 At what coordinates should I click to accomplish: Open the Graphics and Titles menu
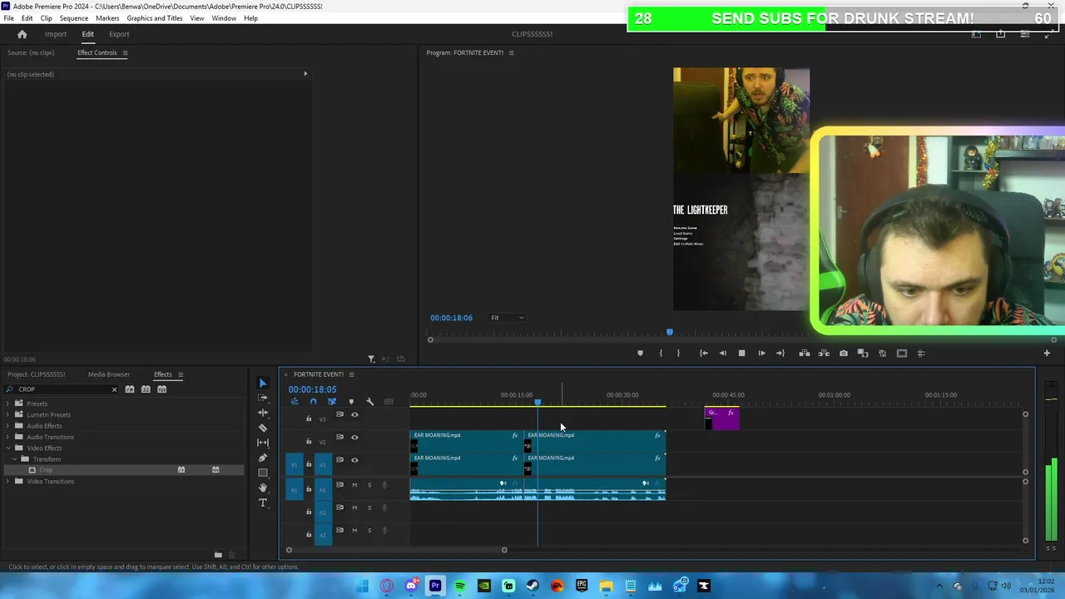(x=155, y=18)
